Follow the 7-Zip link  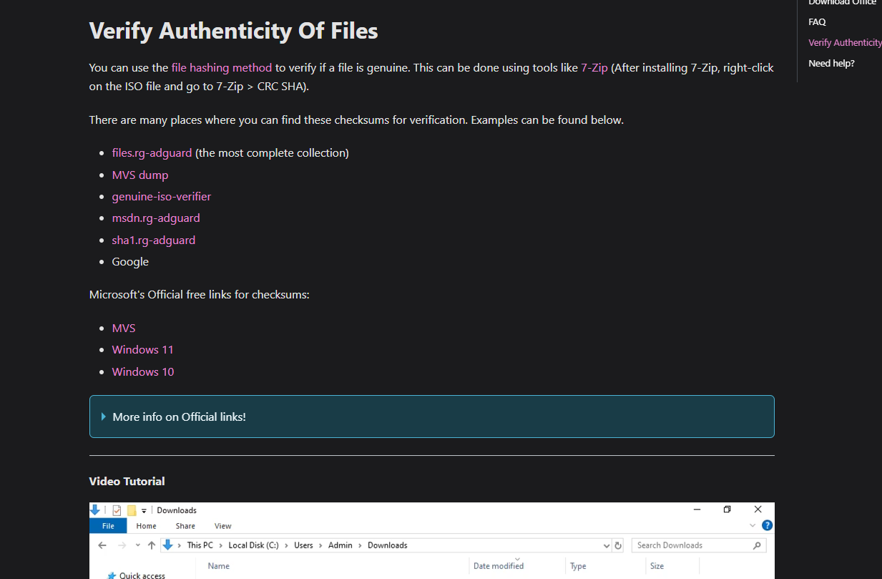pos(594,68)
